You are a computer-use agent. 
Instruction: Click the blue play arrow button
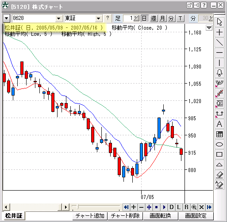pos(164,207)
